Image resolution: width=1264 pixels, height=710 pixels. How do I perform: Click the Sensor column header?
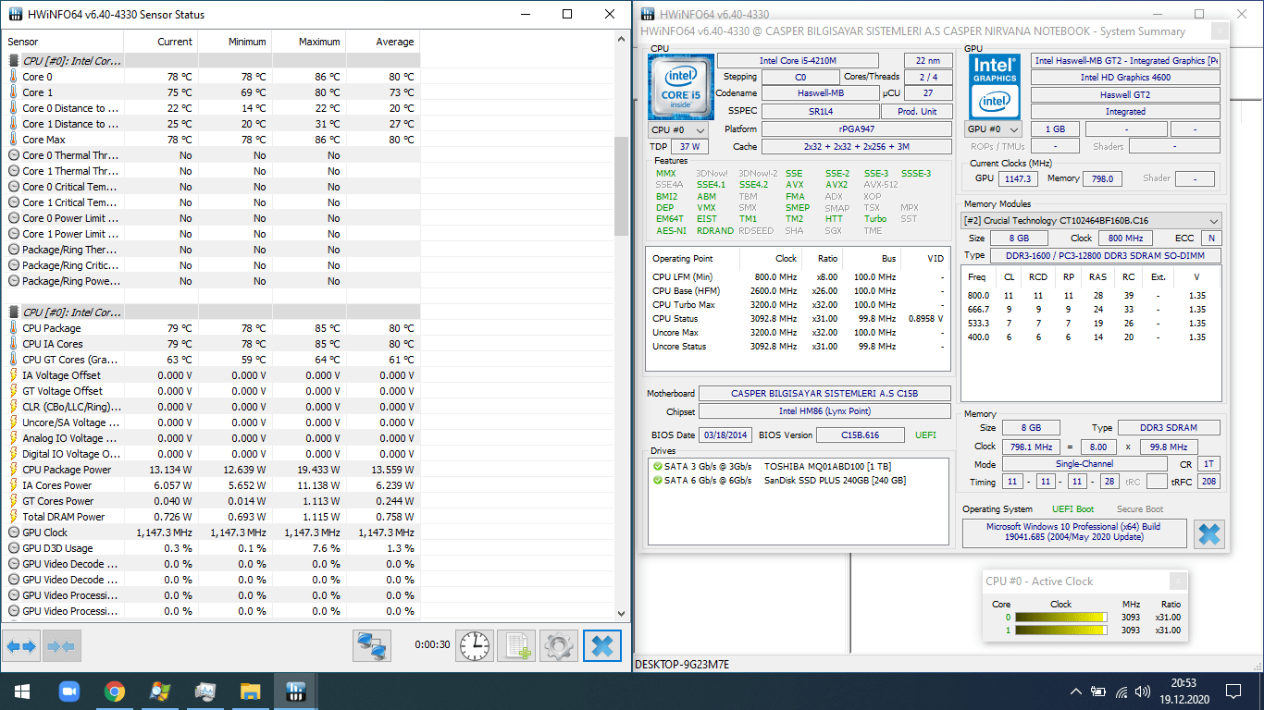62,42
